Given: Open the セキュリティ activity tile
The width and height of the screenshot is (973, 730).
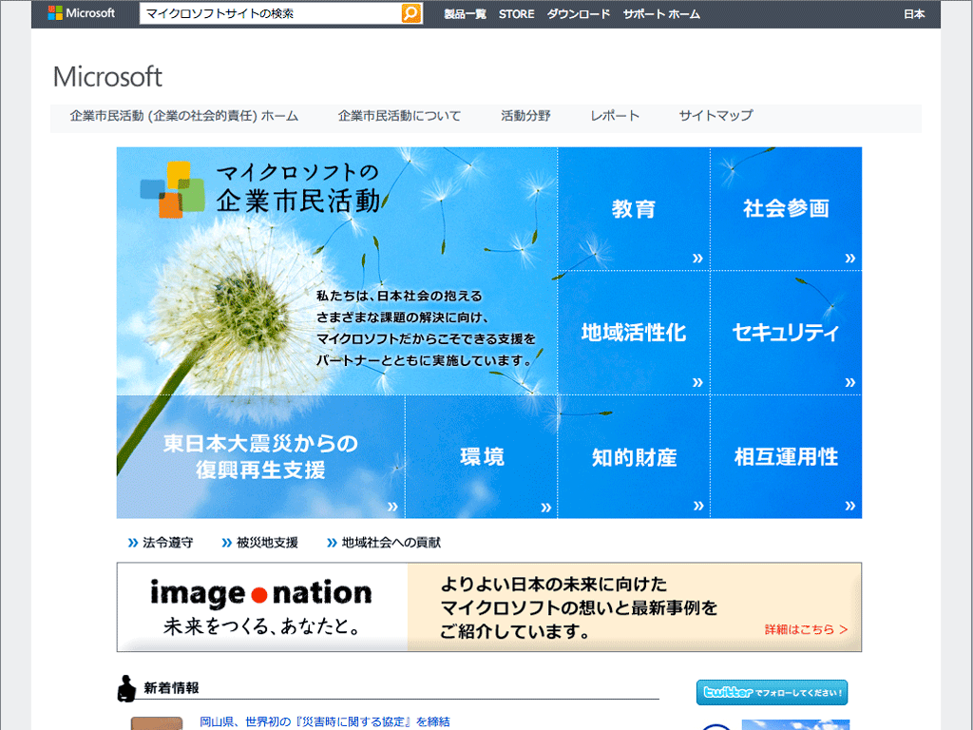Looking at the screenshot, I should [786, 333].
